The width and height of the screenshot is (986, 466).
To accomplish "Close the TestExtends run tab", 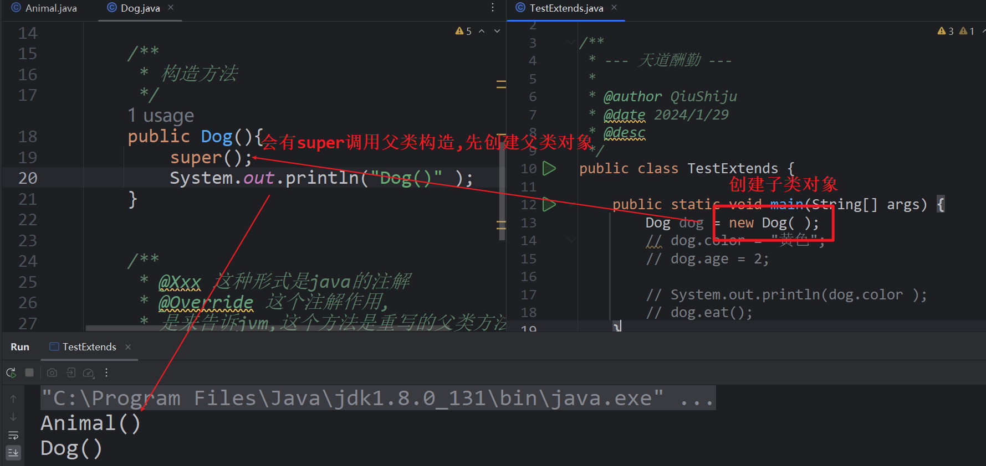I will coord(128,347).
